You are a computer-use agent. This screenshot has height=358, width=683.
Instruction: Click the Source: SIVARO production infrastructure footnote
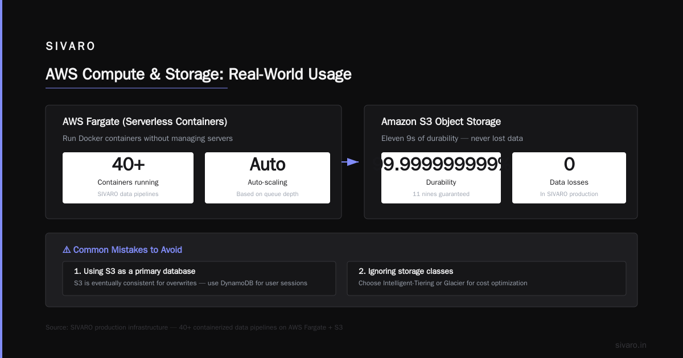pos(194,327)
